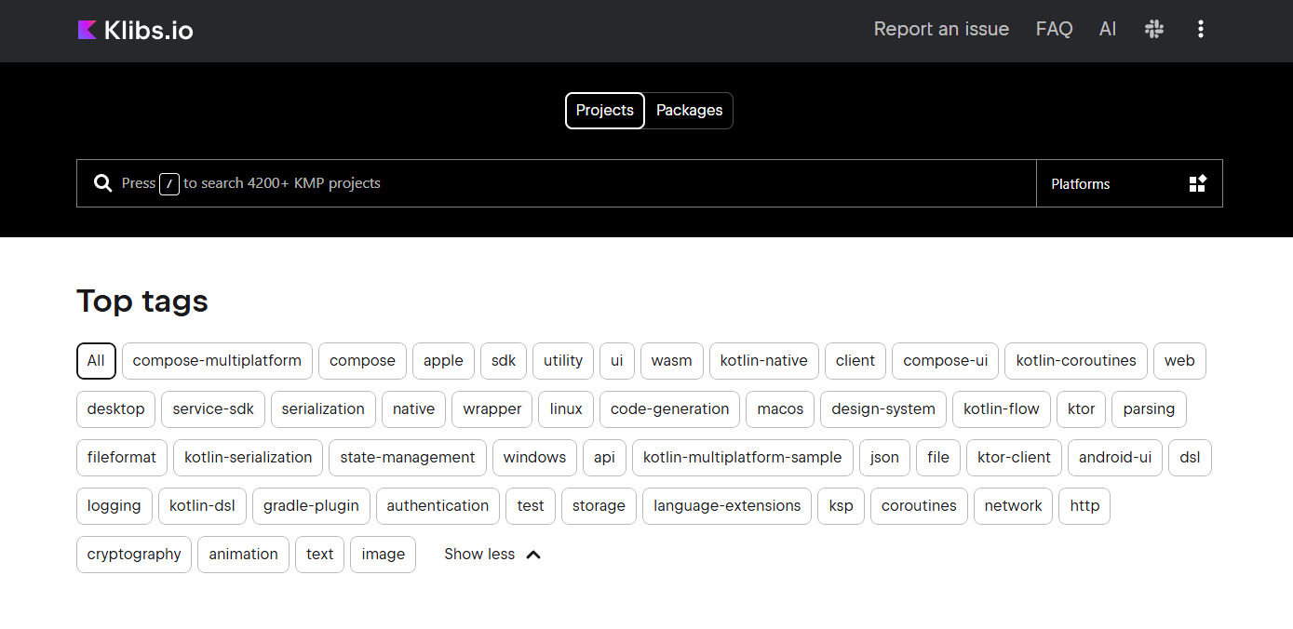Select the windows tag
The image size is (1293, 629).
coord(535,458)
